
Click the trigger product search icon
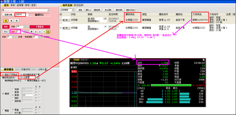coord(38,78)
